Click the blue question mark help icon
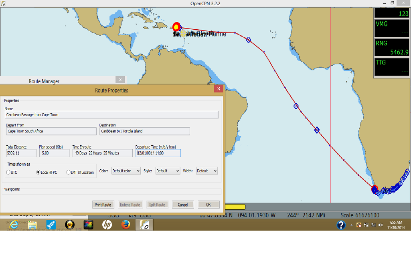The width and height of the screenshot is (411, 273). click(x=341, y=225)
